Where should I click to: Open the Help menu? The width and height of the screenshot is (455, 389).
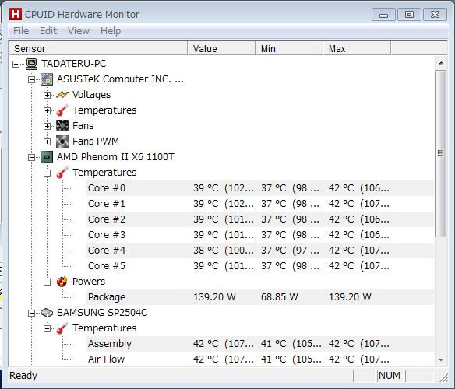click(x=111, y=30)
